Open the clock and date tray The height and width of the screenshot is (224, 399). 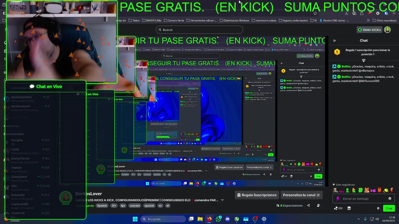[x=389, y=219]
